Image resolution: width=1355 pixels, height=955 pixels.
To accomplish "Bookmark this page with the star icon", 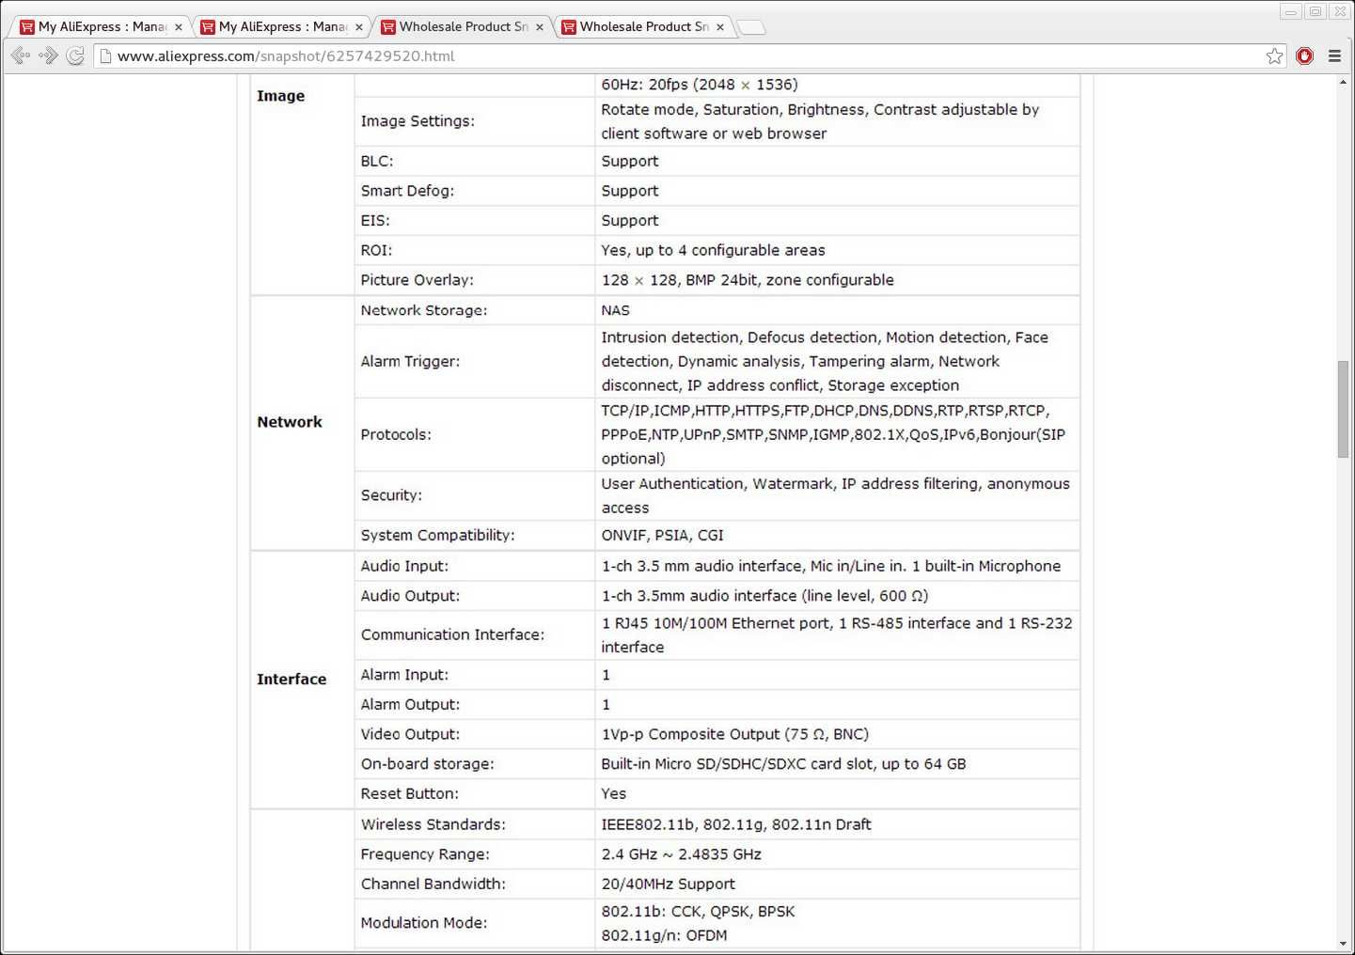I will click(x=1274, y=56).
